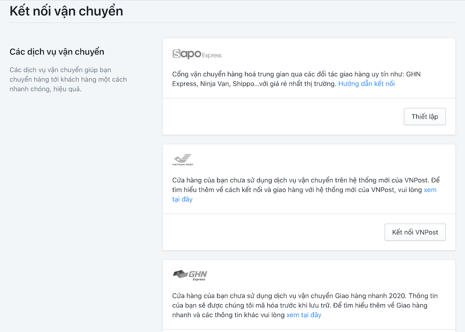
Task: Click the Sapo Express description text
Action: pyautogui.click(x=251, y=79)
